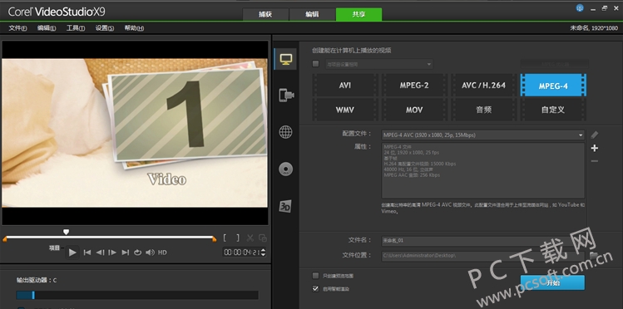Open the 3D movie output icon
This screenshot has width=623, height=309.
pos(285,206)
